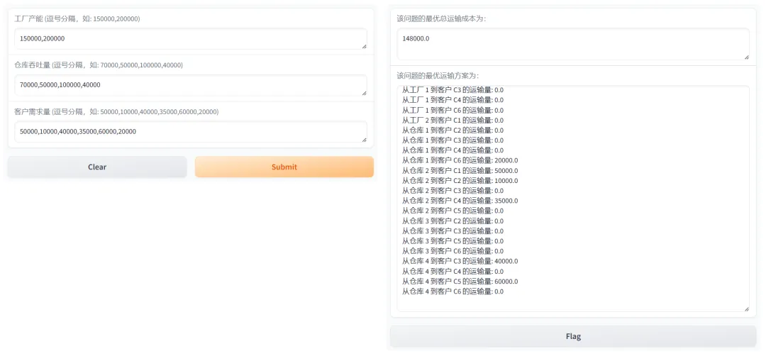Select line 从仓库 4 到客户 C3 的运输量: 40000.0

click(x=460, y=261)
